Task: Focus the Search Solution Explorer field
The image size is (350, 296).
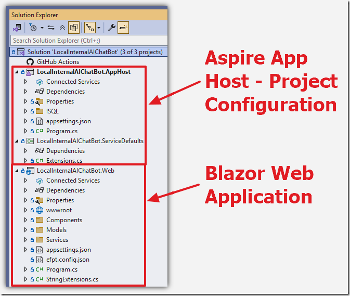Action: pyautogui.click(x=89, y=41)
